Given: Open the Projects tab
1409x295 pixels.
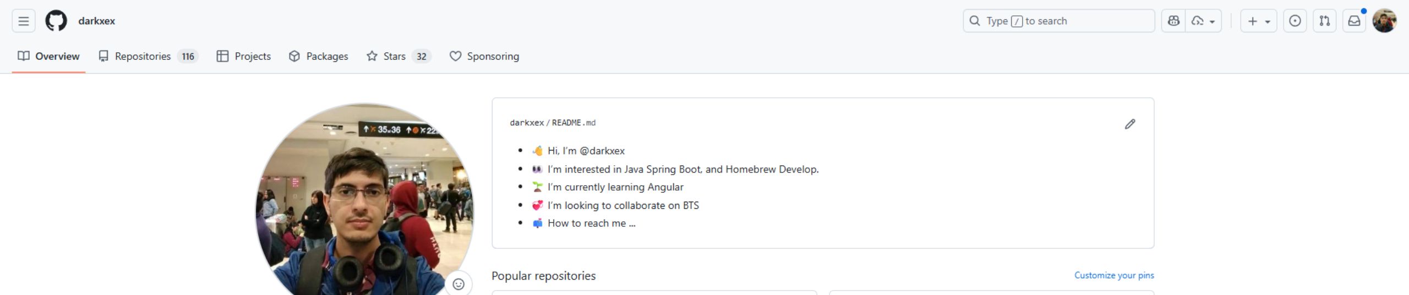Looking at the screenshot, I should (244, 56).
